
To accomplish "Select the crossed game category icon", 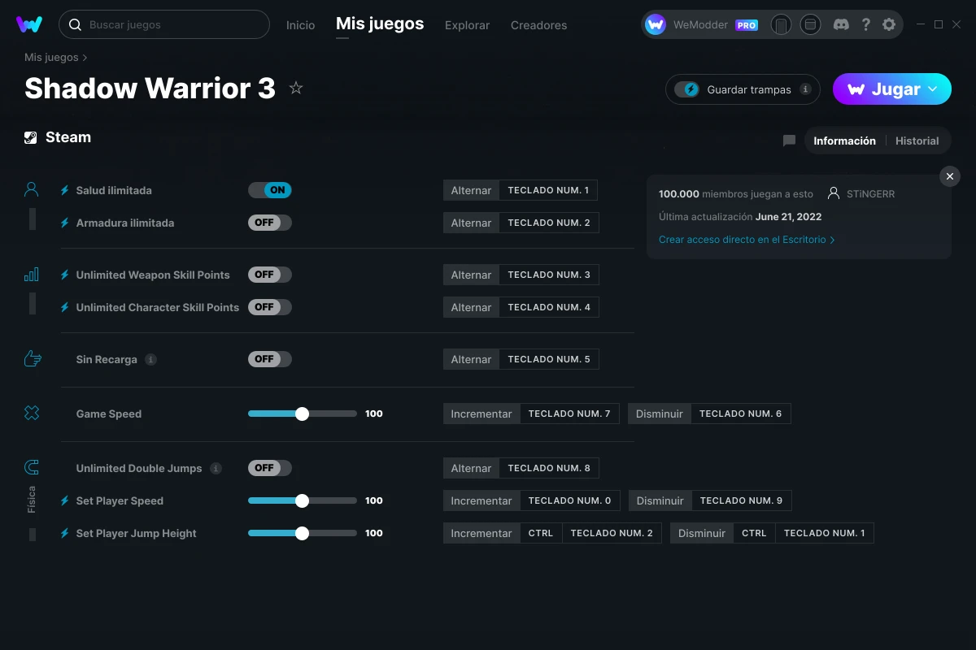I will click(31, 414).
